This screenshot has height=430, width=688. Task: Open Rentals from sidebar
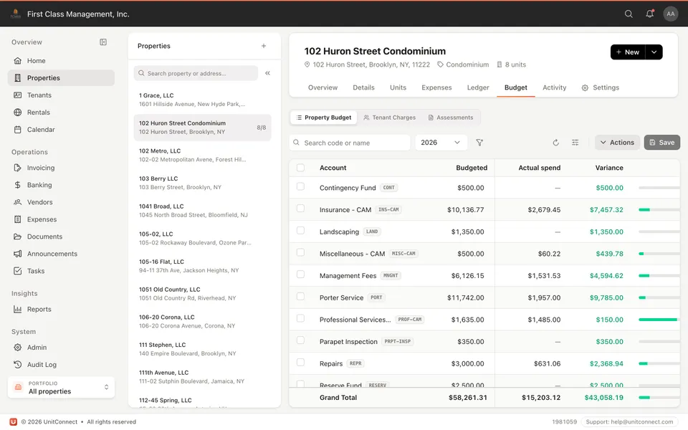61,113
